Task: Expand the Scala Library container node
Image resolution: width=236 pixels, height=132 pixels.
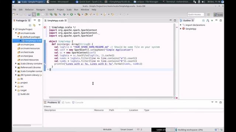Action: [16, 63]
